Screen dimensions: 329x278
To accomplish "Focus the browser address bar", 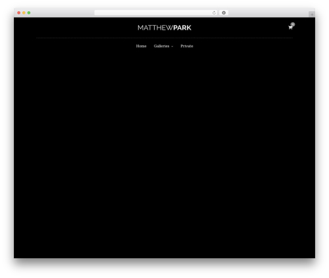I will (156, 12).
